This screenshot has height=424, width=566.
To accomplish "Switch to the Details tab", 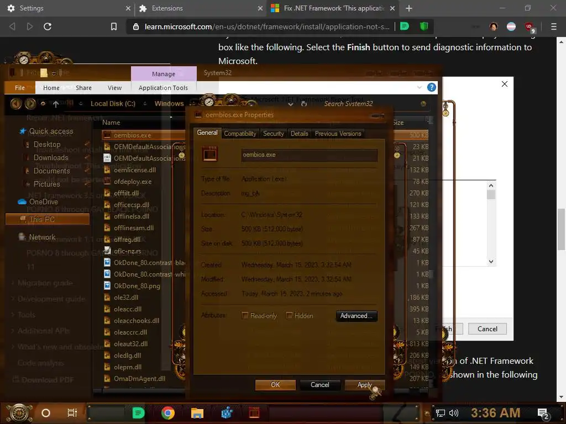I will (x=300, y=134).
